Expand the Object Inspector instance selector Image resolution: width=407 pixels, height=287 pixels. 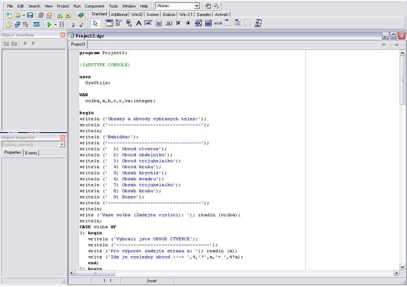(62, 144)
